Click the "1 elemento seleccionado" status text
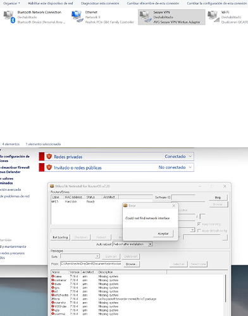Screen dimensions: 248x316 [43, 144]
